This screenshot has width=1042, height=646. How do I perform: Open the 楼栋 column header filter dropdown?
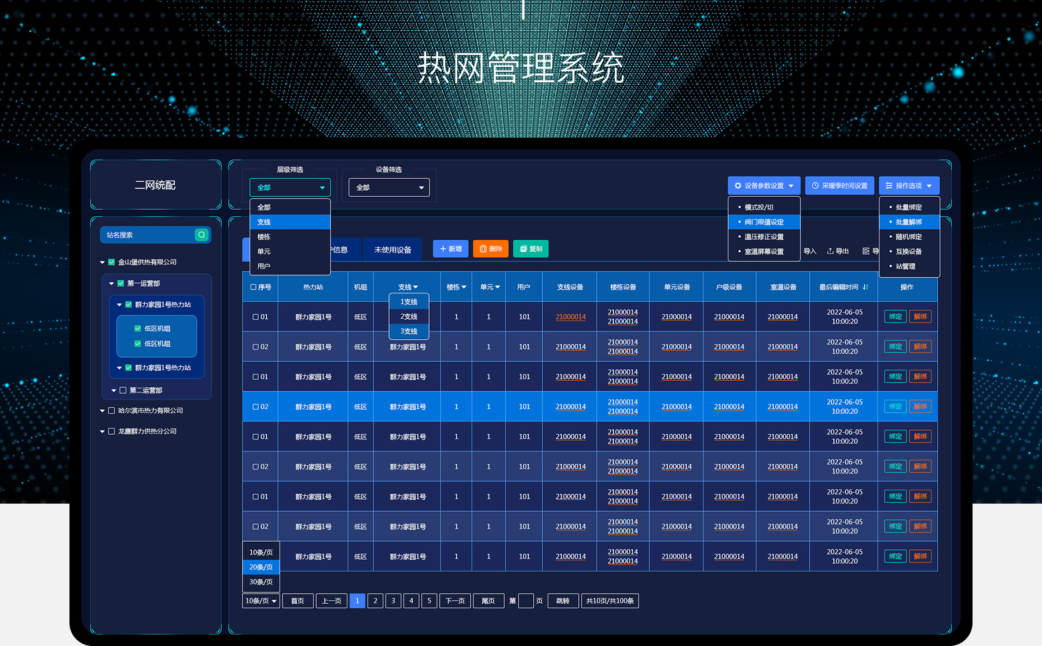click(x=456, y=287)
